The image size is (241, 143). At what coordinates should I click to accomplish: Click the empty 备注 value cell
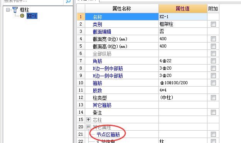point(183,112)
